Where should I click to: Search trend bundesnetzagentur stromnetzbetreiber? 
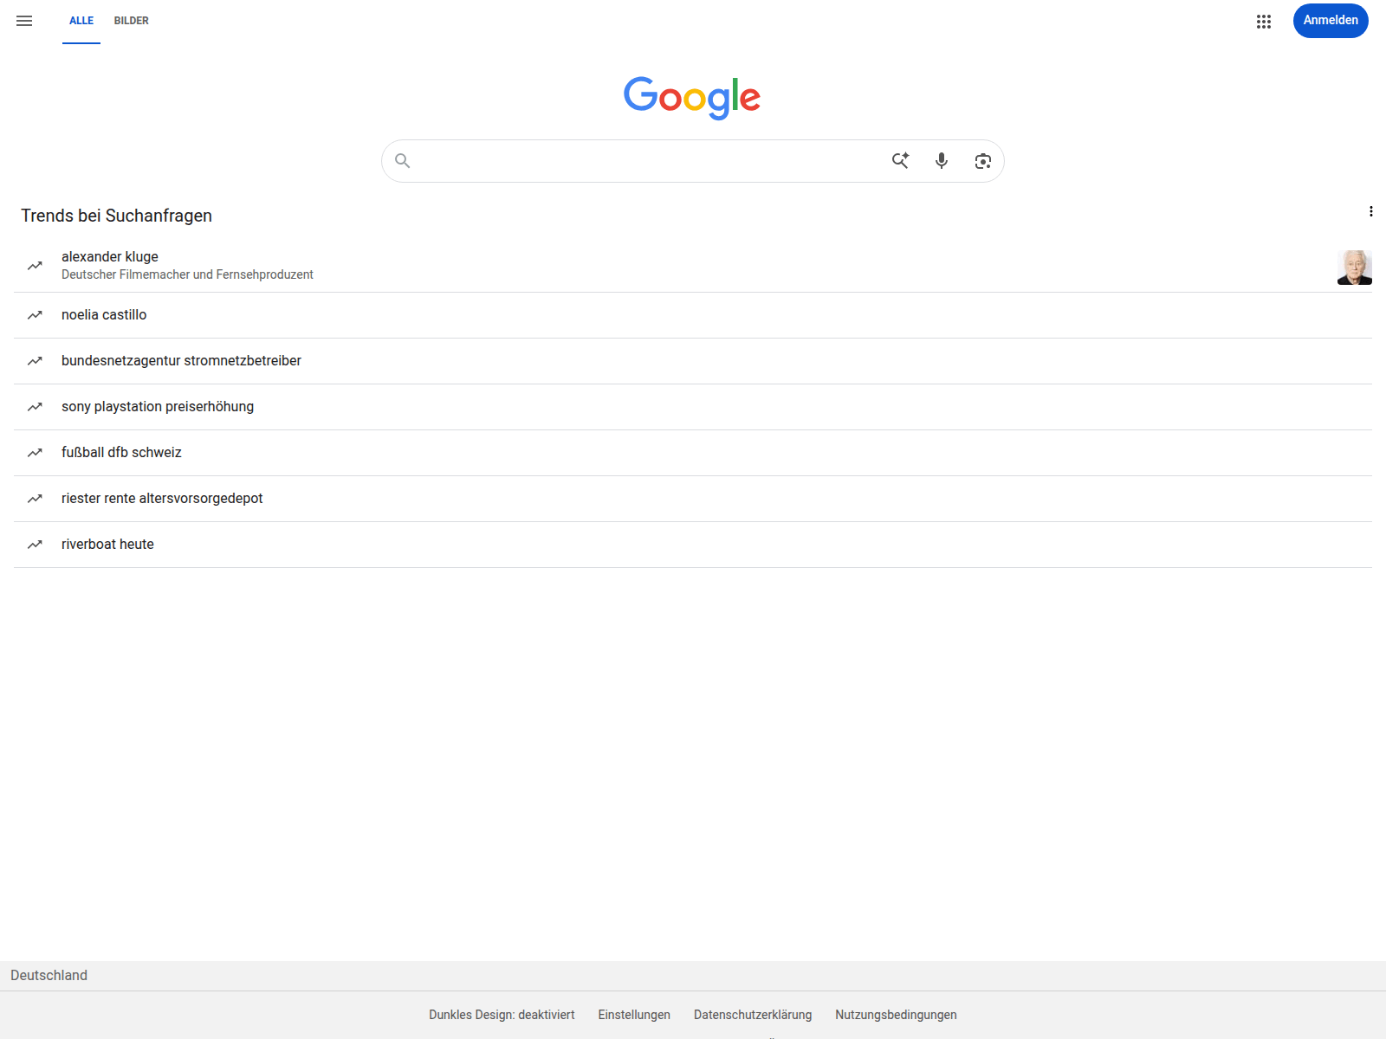click(693, 361)
